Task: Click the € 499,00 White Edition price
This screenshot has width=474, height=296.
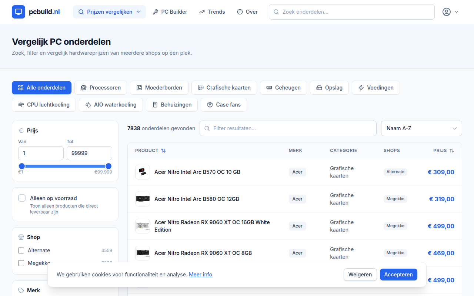Action: (441, 226)
